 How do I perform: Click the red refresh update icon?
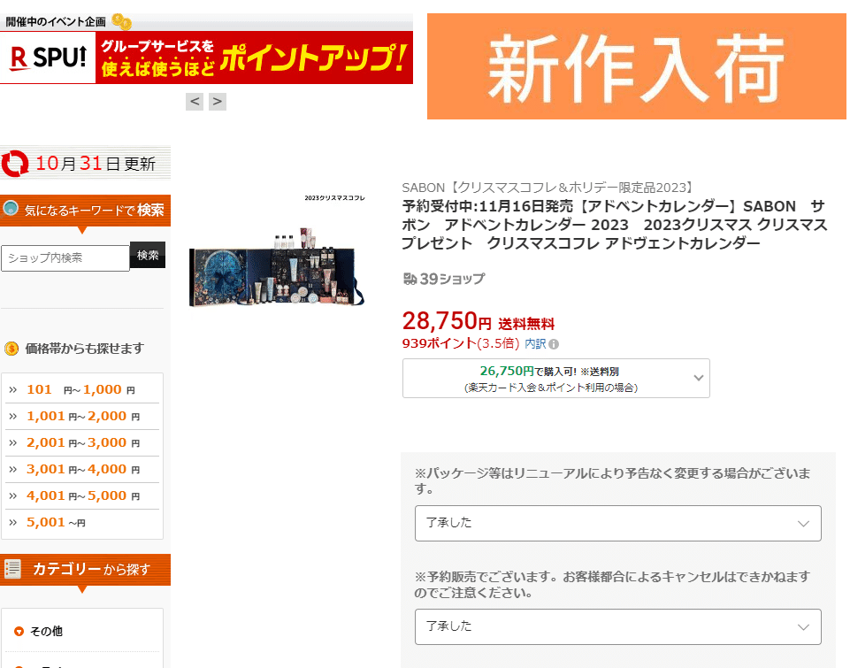click(15, 163)
